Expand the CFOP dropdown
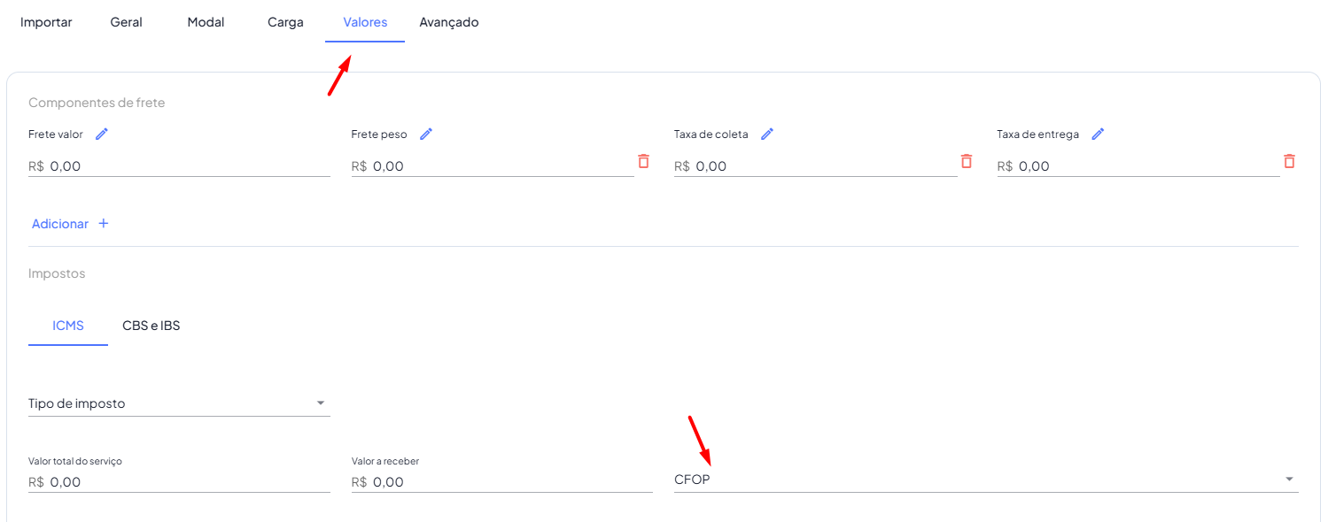Screen dimensions: 1328x522 (x=1288, y=480)
